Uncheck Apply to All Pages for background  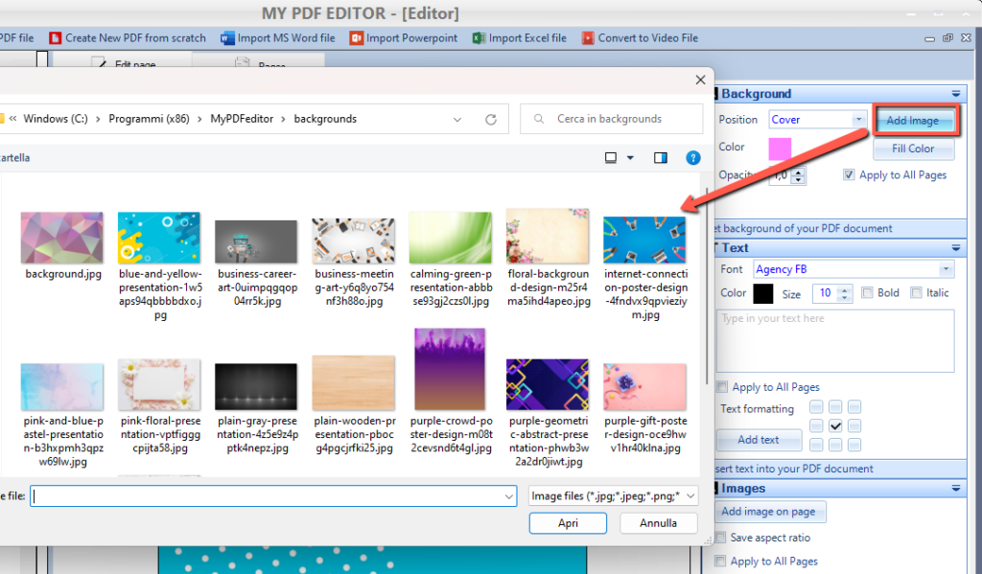[849, 175]
